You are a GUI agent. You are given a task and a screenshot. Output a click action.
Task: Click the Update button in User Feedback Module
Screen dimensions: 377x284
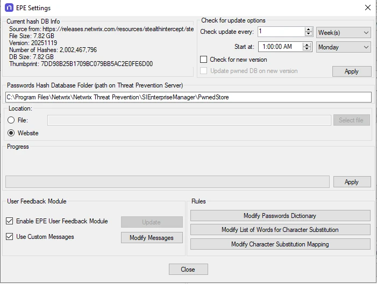click(x=152, y=222)
